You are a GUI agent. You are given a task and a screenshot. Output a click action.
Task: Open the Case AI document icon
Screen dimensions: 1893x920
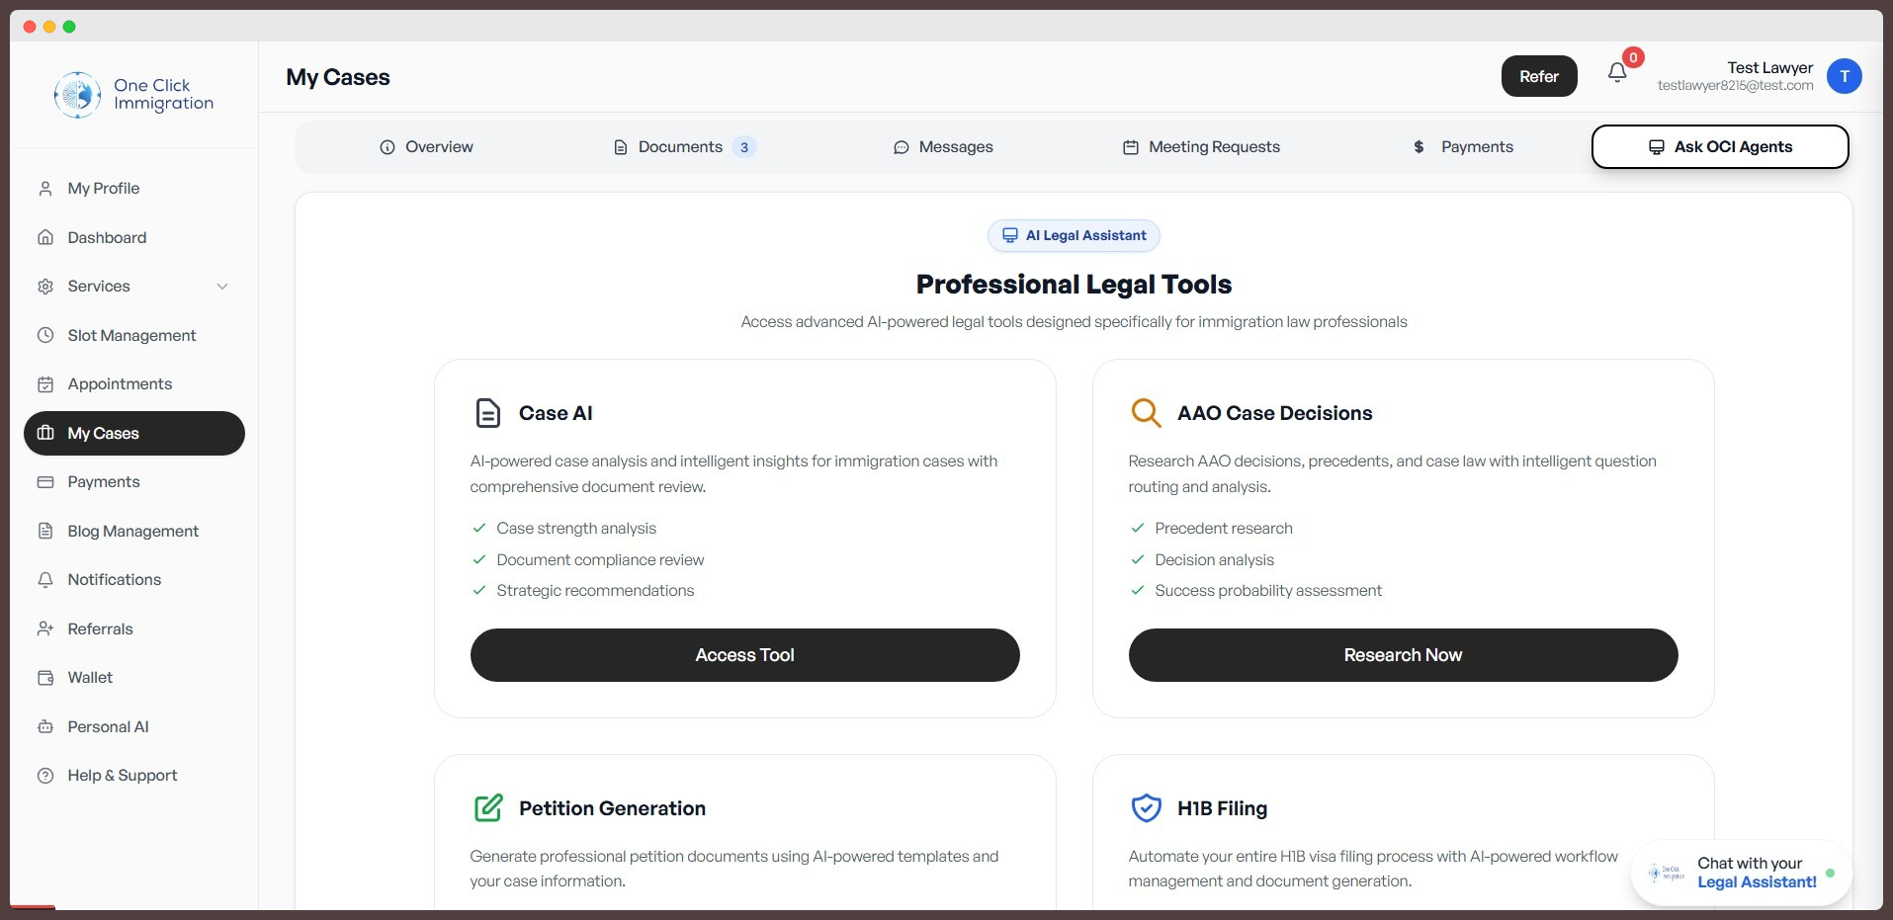tap(487, 412)
